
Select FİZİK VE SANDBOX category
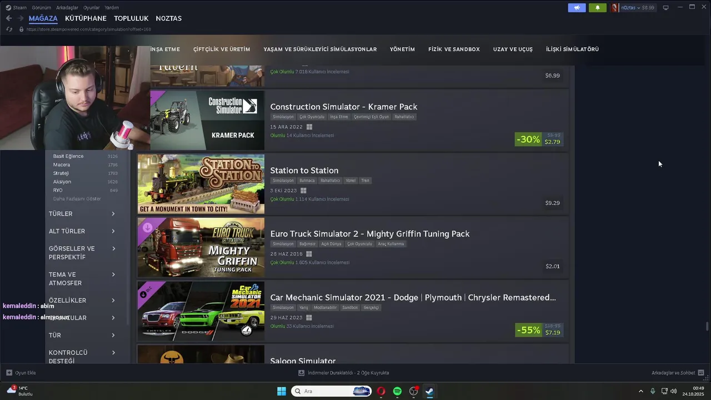(x=454, y=49)
